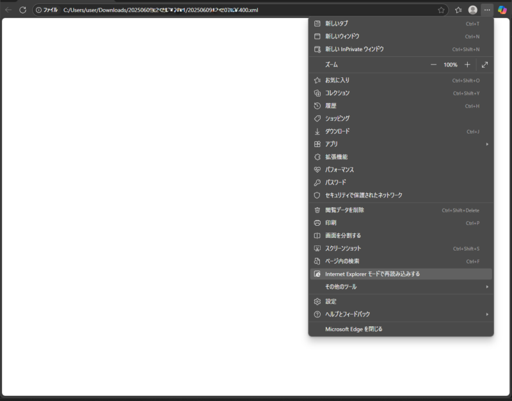Click the favorites star icon in menu

(x=317, y=81)
